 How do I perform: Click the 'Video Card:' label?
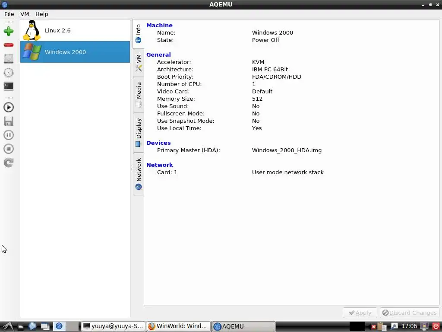tap(173, 92)
